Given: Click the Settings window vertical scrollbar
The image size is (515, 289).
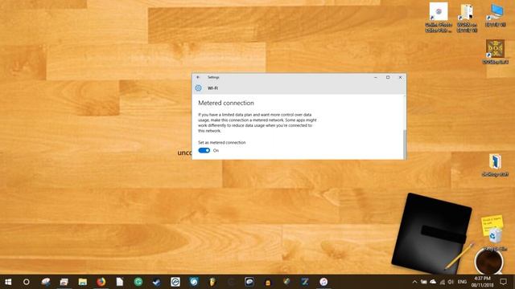Looking at the screenshot, I should coord(405,144).
